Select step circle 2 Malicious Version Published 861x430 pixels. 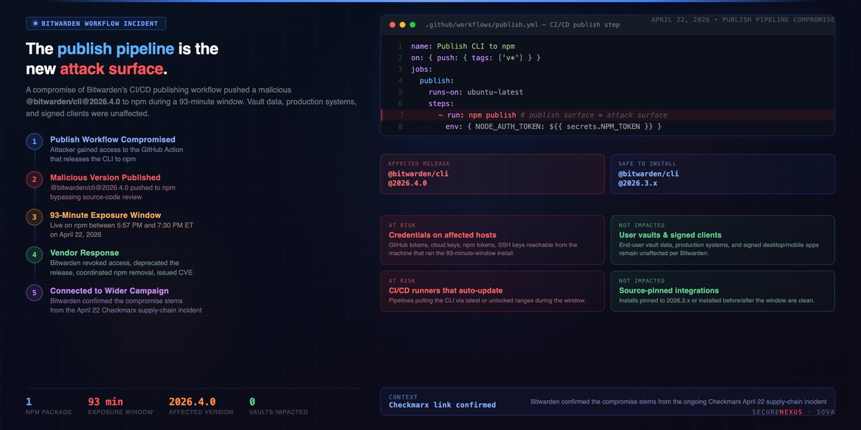coord(34,179)
